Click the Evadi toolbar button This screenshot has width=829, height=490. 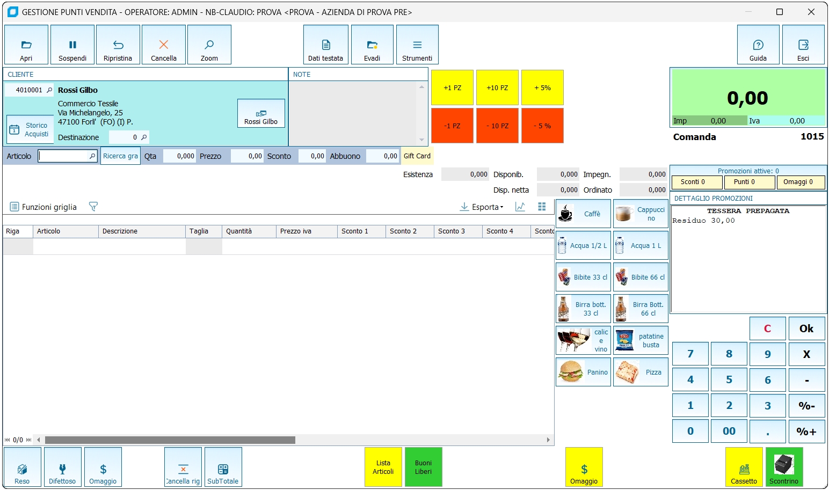372,45
